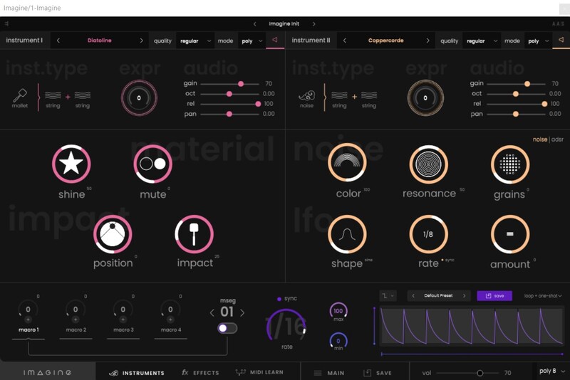The image size is (570, 380).
Task: Open the MIDI LEARN tab
Action: 259,372
